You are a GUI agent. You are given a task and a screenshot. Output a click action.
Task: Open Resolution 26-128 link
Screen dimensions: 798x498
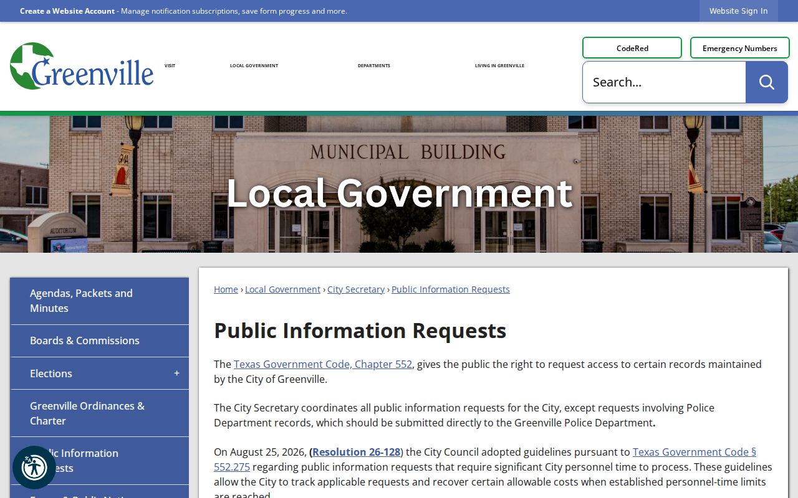[356, 452]
